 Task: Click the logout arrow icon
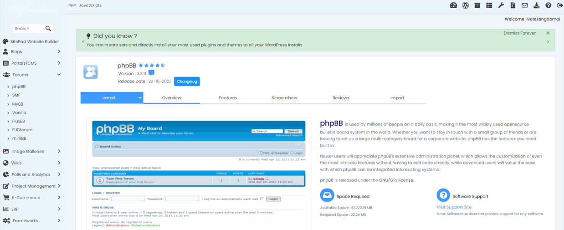pyautogui.click(x=560, y=5)
